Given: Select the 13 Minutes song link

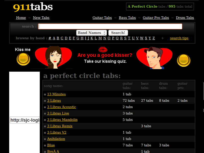Looking at the screenshot, I should click(56, 94).
